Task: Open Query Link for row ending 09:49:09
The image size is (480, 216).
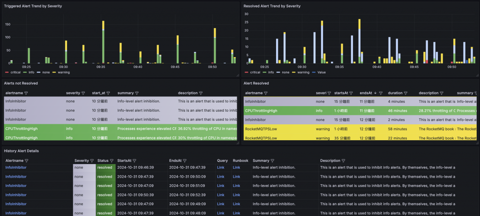Action: click(x=221, y=204)
